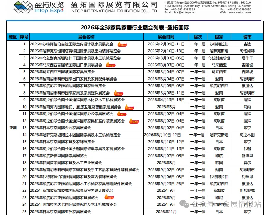This screenshot has height=215, width=270.
Task: Click the date 2026年2月09日-11日
Action: click(166, 44)
